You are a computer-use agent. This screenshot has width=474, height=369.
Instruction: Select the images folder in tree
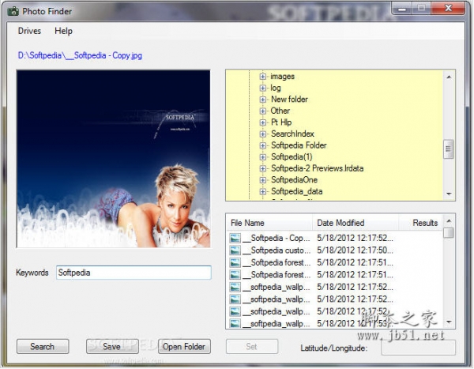[x=282, y=77]
